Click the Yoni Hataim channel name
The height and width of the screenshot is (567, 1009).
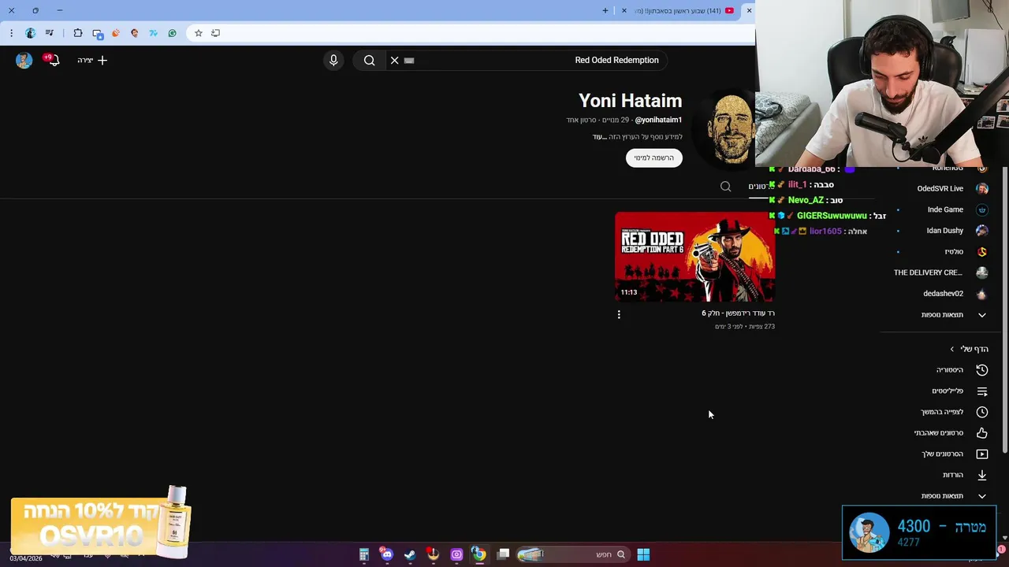(x=630, y=101)
